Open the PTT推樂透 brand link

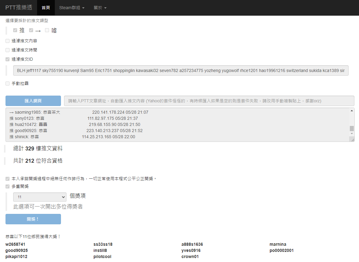[19, 8]
